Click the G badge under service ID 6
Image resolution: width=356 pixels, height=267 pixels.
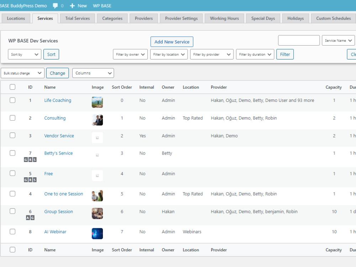(x=32, y=218)
